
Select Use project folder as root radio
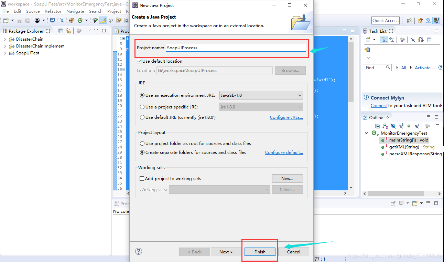[142, 144]
